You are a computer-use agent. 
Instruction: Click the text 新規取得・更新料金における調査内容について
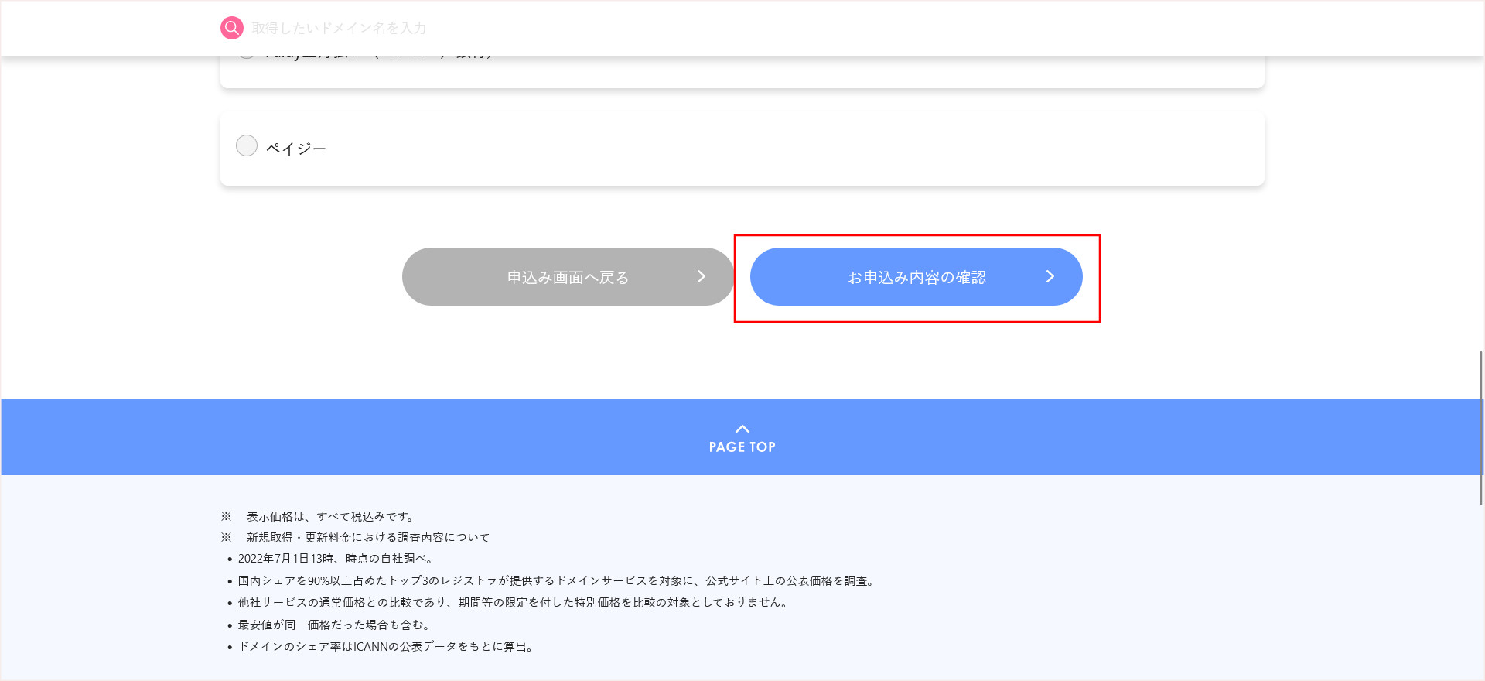pos(368,537)
